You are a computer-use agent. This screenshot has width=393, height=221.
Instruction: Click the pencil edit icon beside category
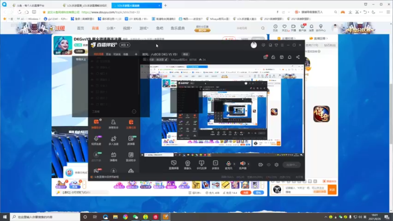(x=166, y=59)
